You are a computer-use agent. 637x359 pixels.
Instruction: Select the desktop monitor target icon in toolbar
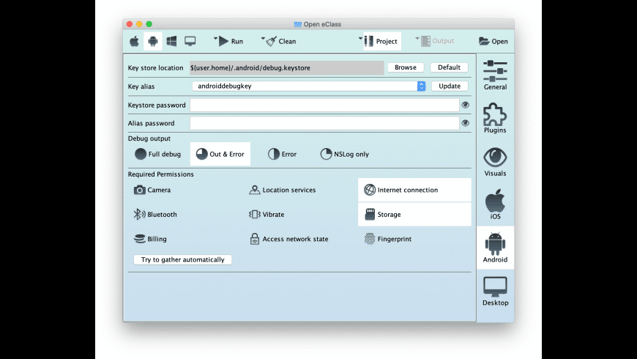pyautogui.click(x=190, y=41)
